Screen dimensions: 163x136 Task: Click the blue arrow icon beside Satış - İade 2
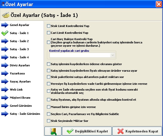click(5, 41)
